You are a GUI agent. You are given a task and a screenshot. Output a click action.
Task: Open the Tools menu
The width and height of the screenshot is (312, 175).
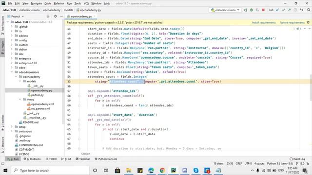78,3
